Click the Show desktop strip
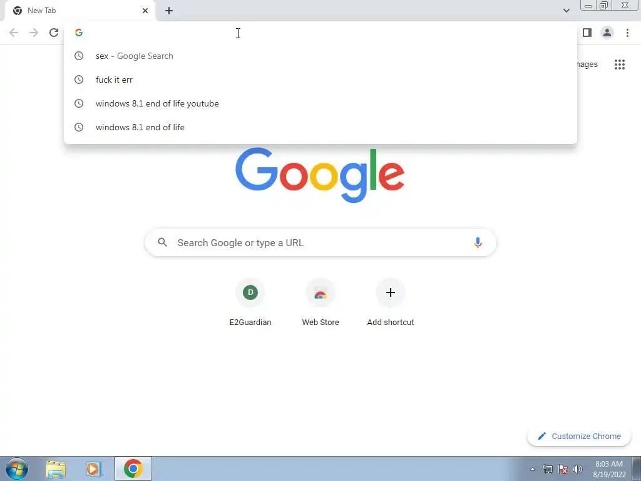The image size is (641, 481). (637, 468)
